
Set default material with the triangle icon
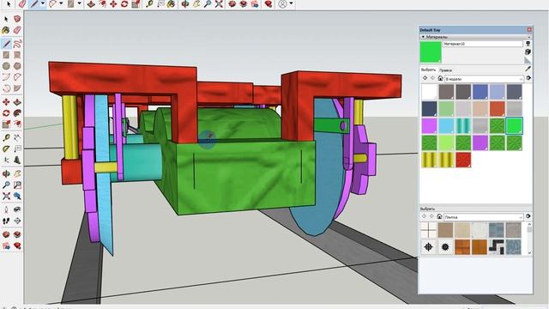coord(528,60)
